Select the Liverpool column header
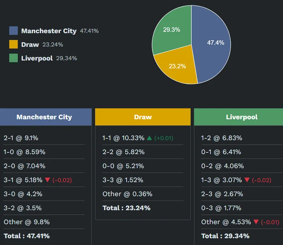The width and height of the screenshot is (283, 245). (x=242, y=117)
